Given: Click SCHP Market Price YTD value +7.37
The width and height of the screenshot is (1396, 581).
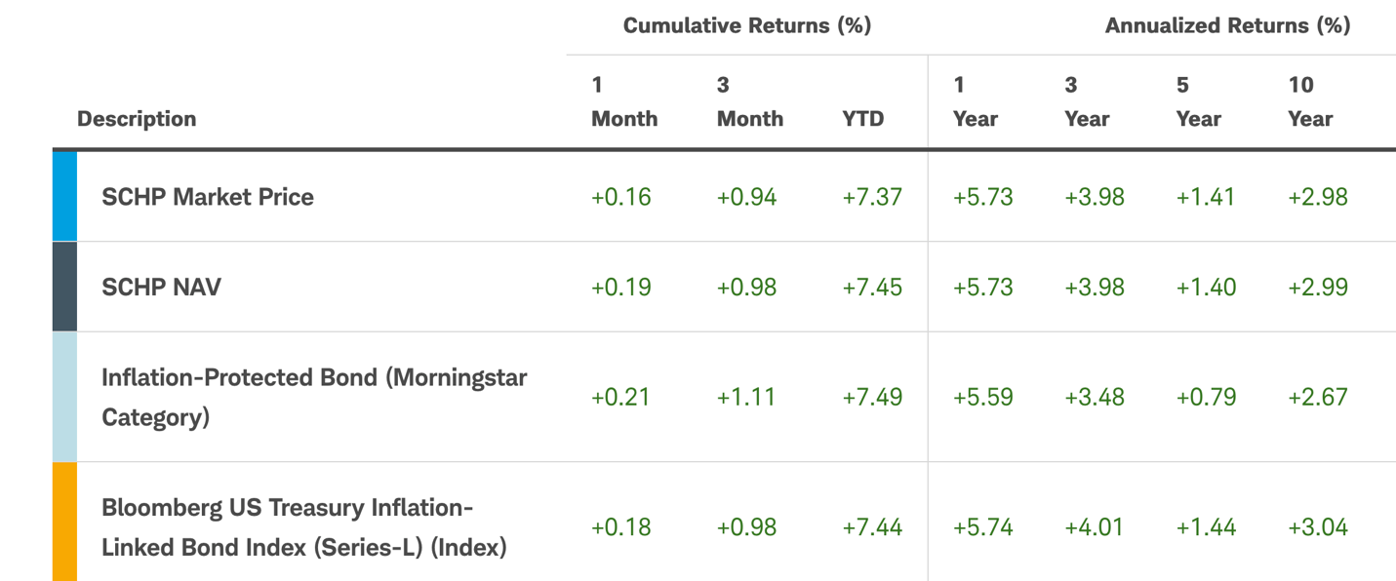Looking at the screenshot, I should pos(872,197).
